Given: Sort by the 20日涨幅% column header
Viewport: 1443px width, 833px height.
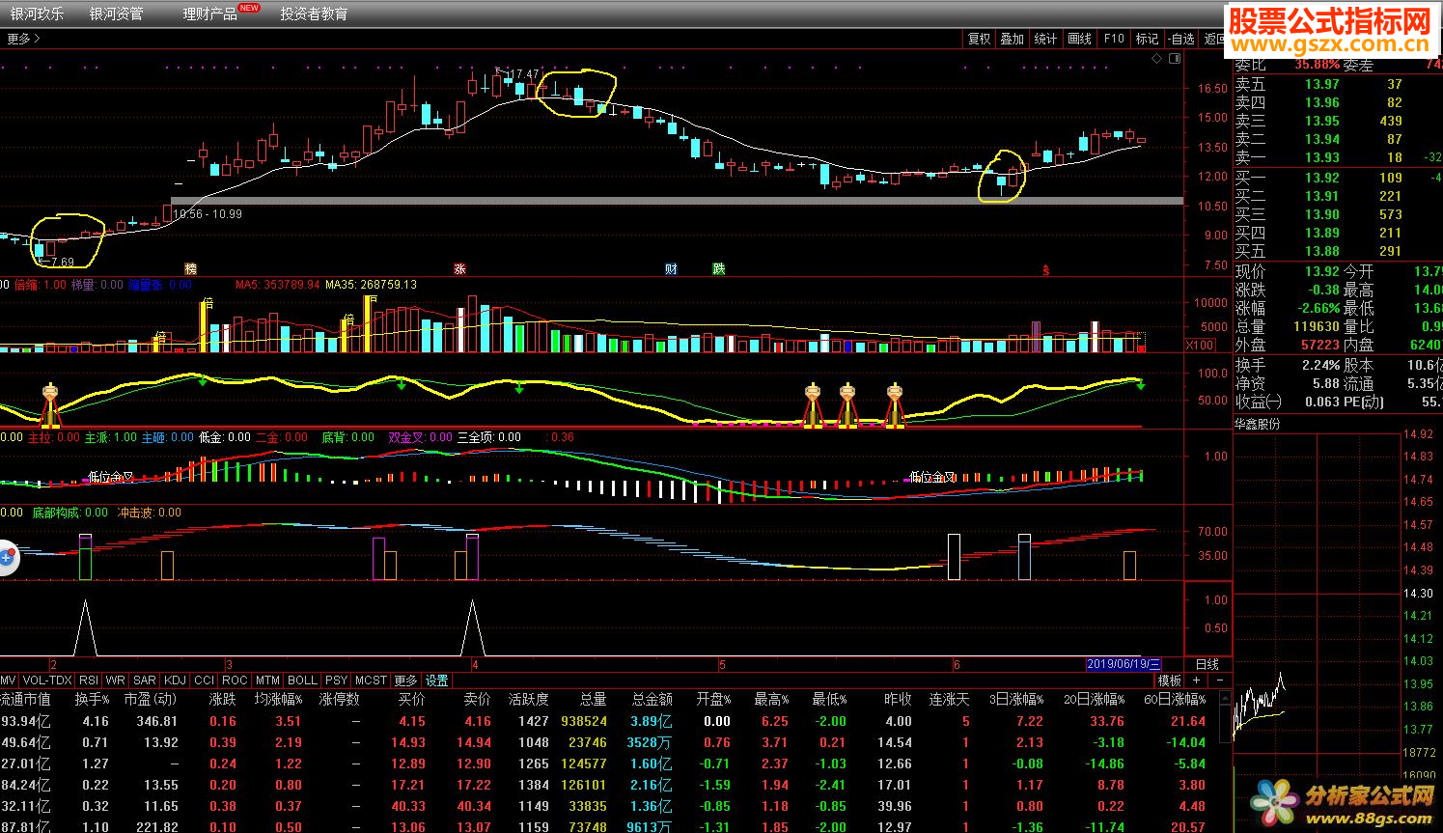Looking at the screenshot, I should pyautogui.click(x=1094, y=699).
